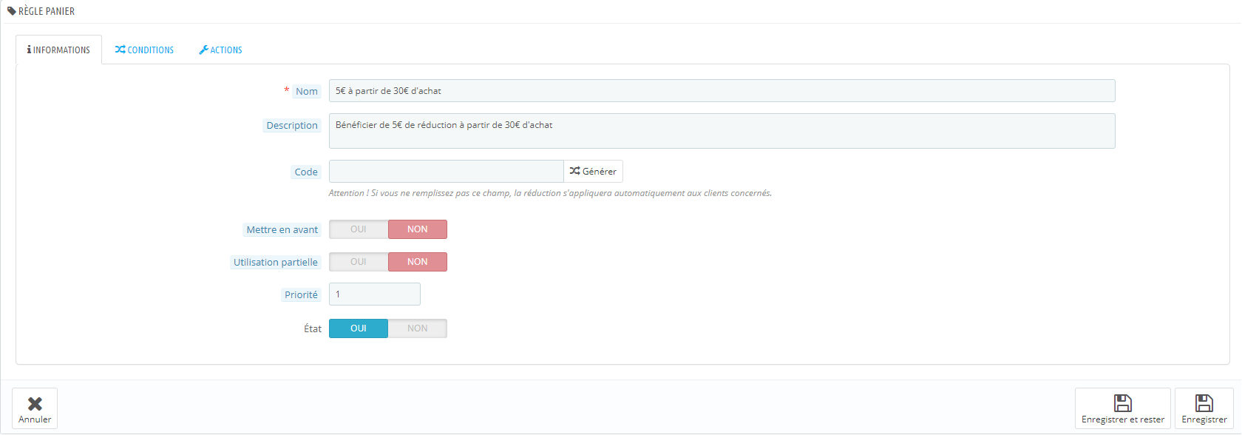Image resolution: width=1242 pixels, height=435 pixels.
Task: Set Utilisation partielle to OUI
Action: [x=359, y=262]
